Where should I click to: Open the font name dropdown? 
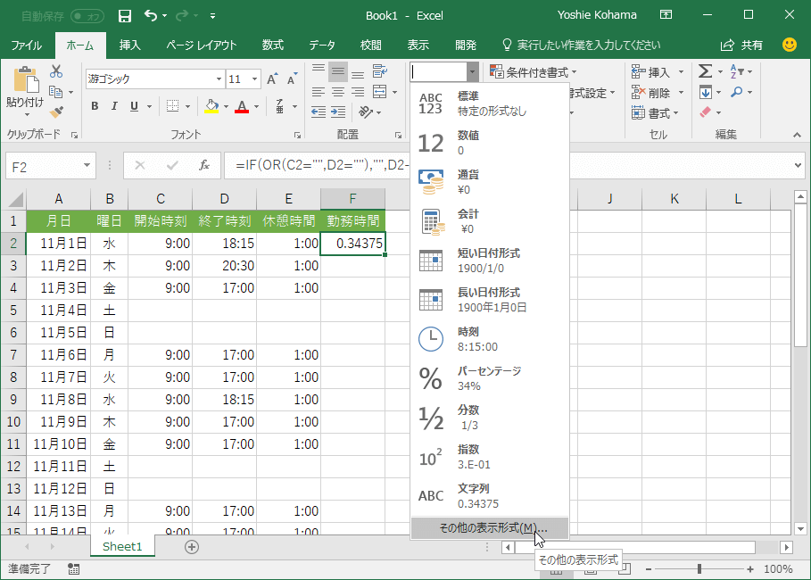pos(217,79)
